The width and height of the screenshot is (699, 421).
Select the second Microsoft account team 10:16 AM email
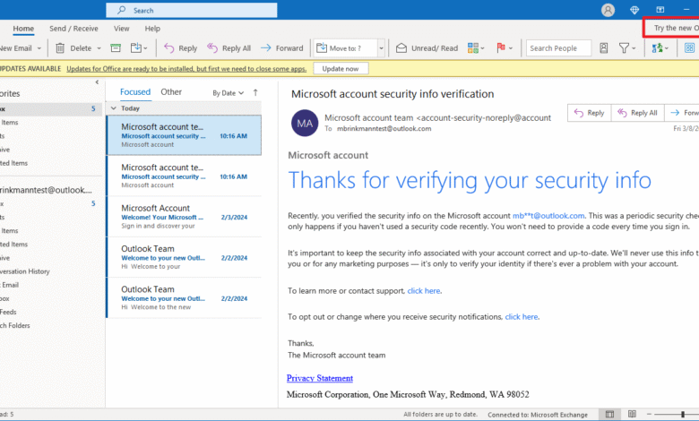point(184,176)
